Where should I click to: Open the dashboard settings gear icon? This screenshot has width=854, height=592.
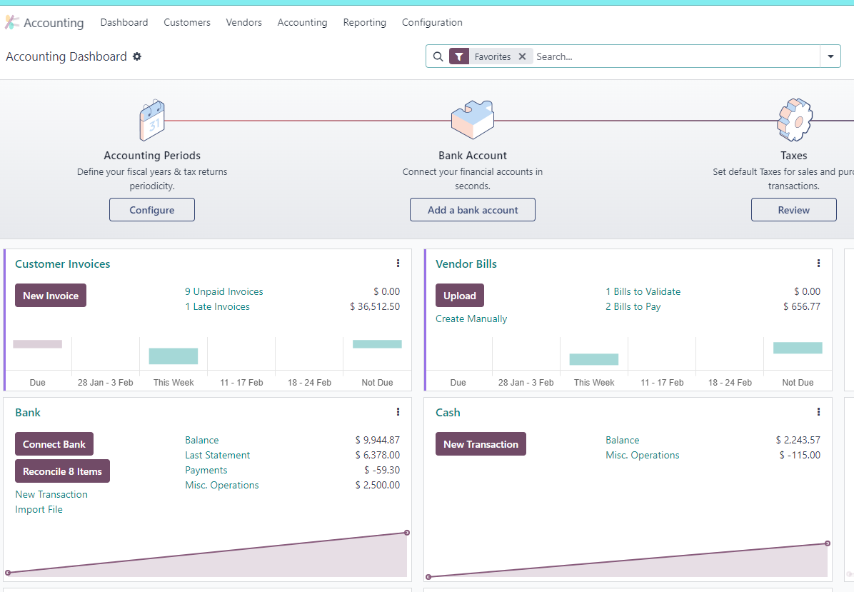click(x=137, y=56)
